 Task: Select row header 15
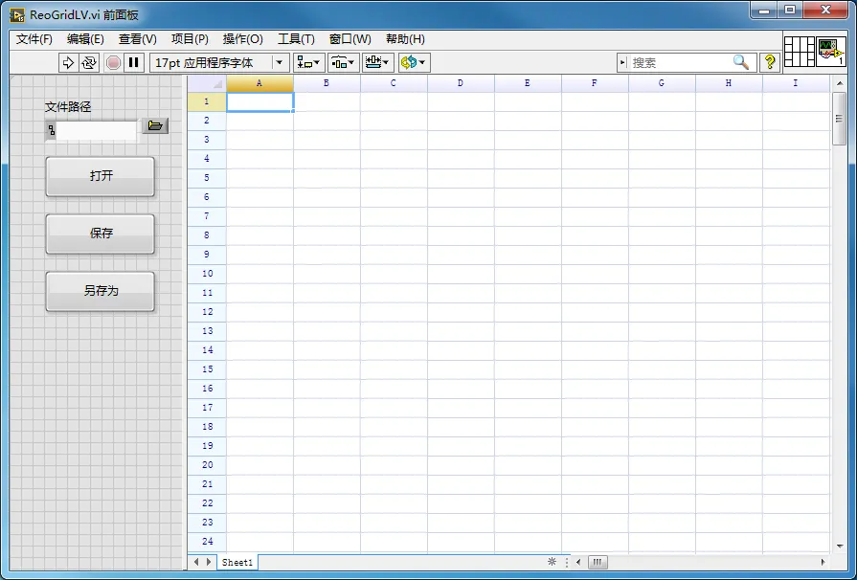click(207, 369)
